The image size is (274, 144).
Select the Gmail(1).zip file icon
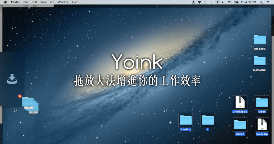tap(240, 102)
